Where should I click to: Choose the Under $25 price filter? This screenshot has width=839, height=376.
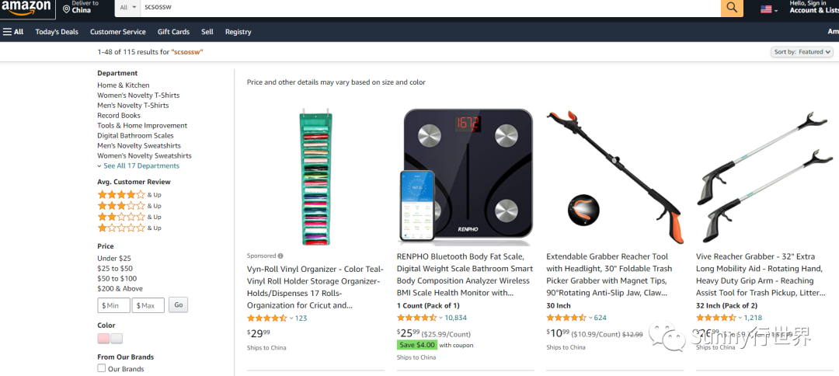114,259
